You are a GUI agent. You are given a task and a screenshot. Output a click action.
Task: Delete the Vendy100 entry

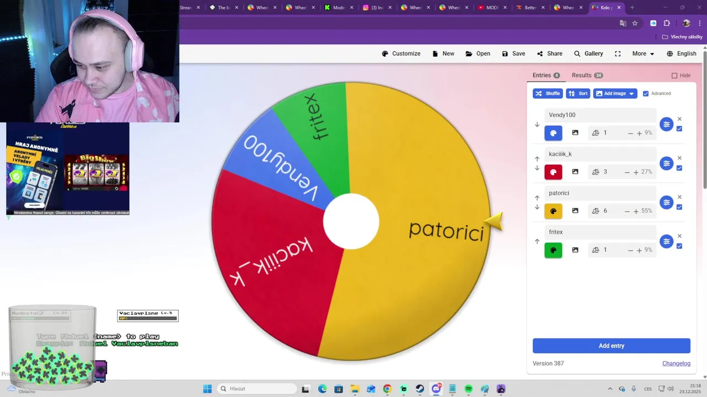(679, 119)
